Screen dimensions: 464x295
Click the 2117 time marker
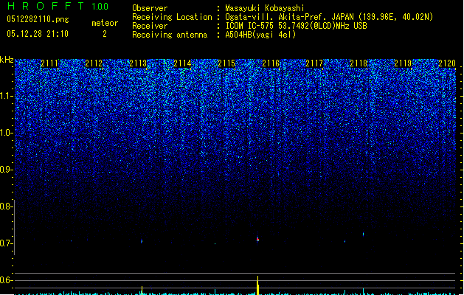point(314,63)
